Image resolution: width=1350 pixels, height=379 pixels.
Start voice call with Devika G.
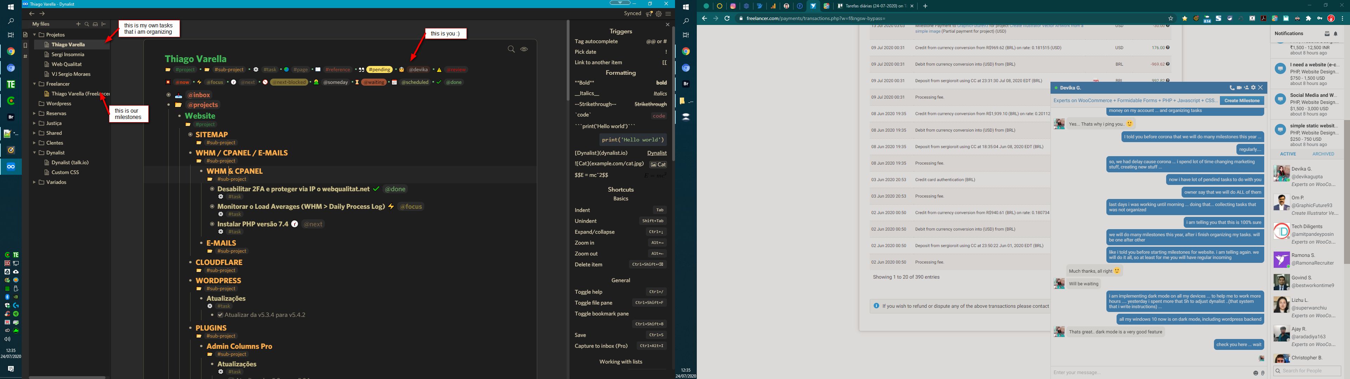[1232, 88]
